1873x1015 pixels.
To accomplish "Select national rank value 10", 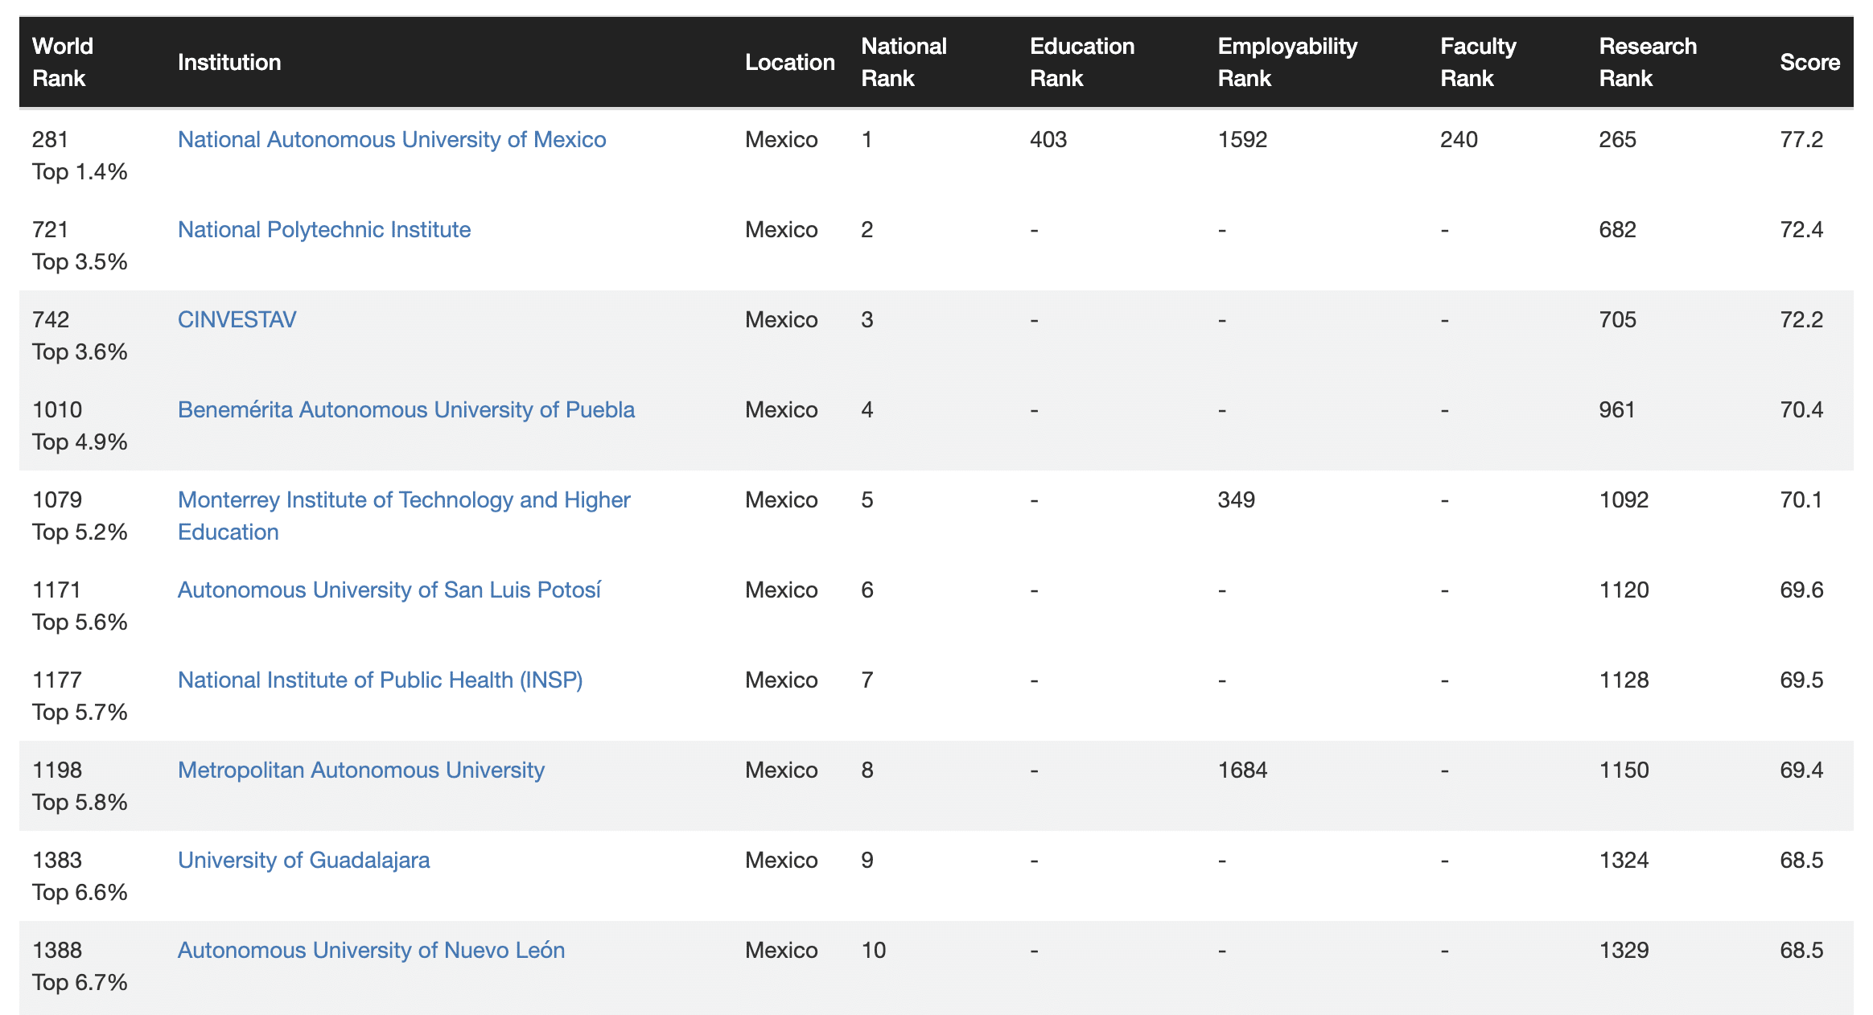I will [874, 950].
